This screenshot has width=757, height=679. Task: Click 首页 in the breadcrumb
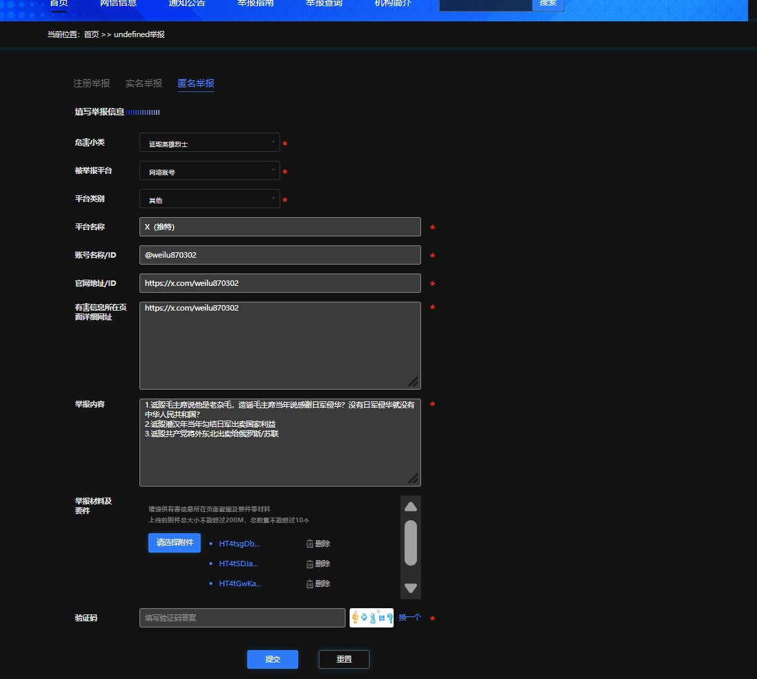tap(91, 34)
